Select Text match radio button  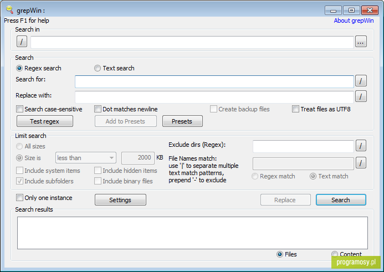[313, 176]
